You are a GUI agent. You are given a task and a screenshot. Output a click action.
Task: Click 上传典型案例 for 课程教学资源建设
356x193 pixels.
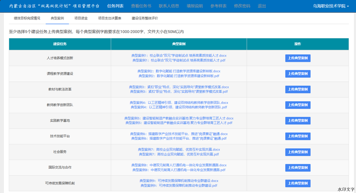(x=298, y=74)
